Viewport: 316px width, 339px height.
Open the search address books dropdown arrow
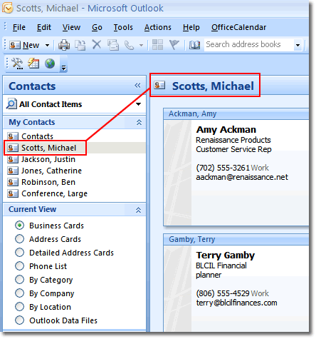(297, 45)
